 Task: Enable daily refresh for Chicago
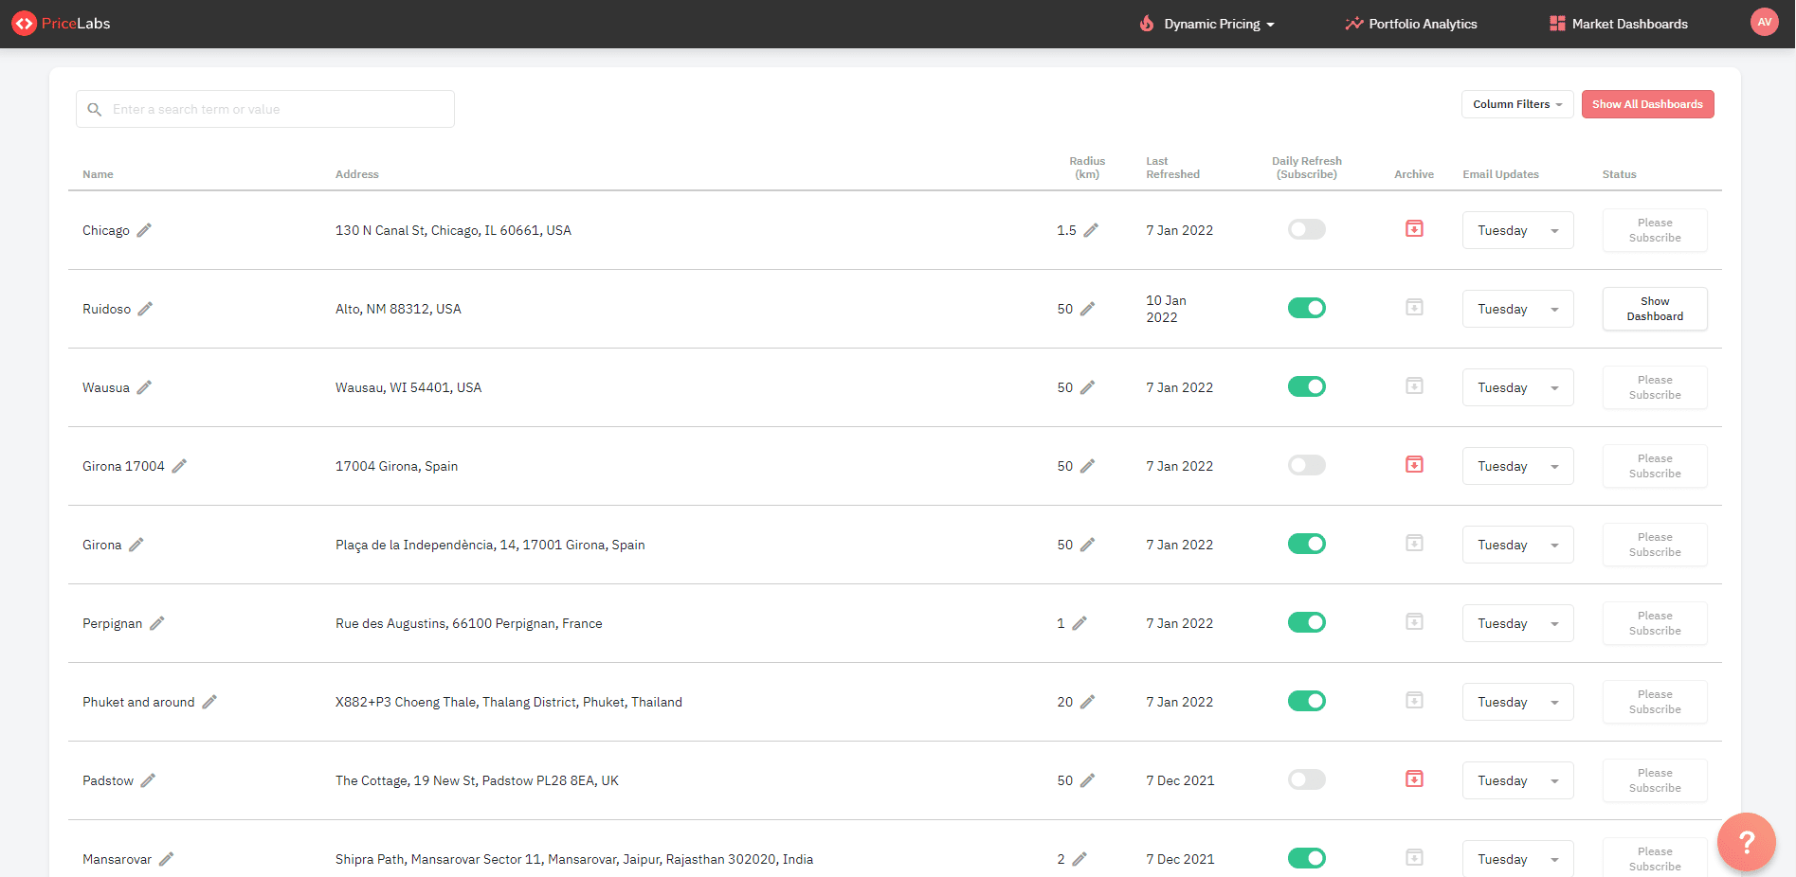pos(1306,228)
